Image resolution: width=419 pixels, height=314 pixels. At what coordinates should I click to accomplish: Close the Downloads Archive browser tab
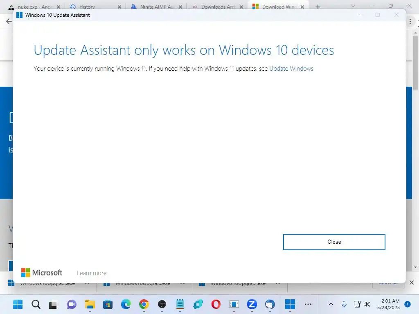coord(241,7)
